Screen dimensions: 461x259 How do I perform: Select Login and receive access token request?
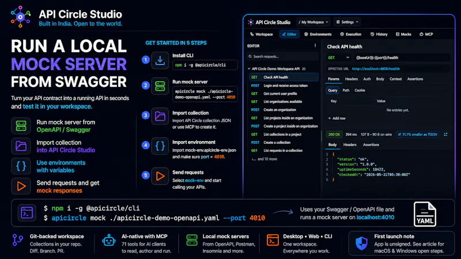tap(284, 85)
